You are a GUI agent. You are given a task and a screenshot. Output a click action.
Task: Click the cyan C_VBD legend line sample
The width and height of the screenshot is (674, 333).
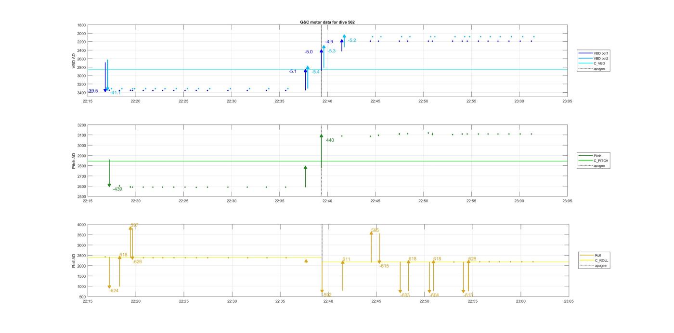tap(585, 63)
